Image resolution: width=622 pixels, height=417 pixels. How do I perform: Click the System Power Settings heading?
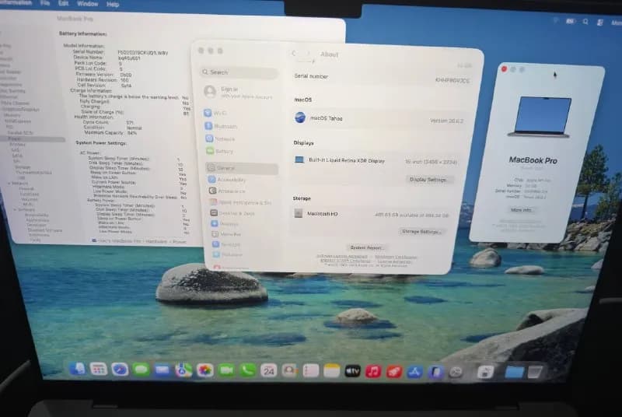[x=101, y=143]
